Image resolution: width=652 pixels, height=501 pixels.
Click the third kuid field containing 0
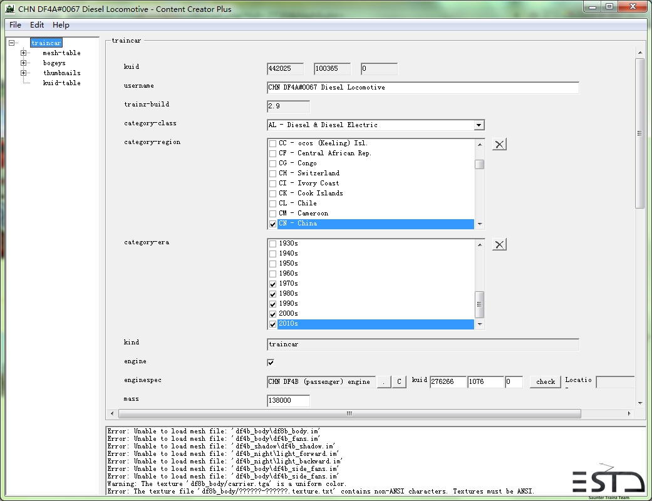379,69
